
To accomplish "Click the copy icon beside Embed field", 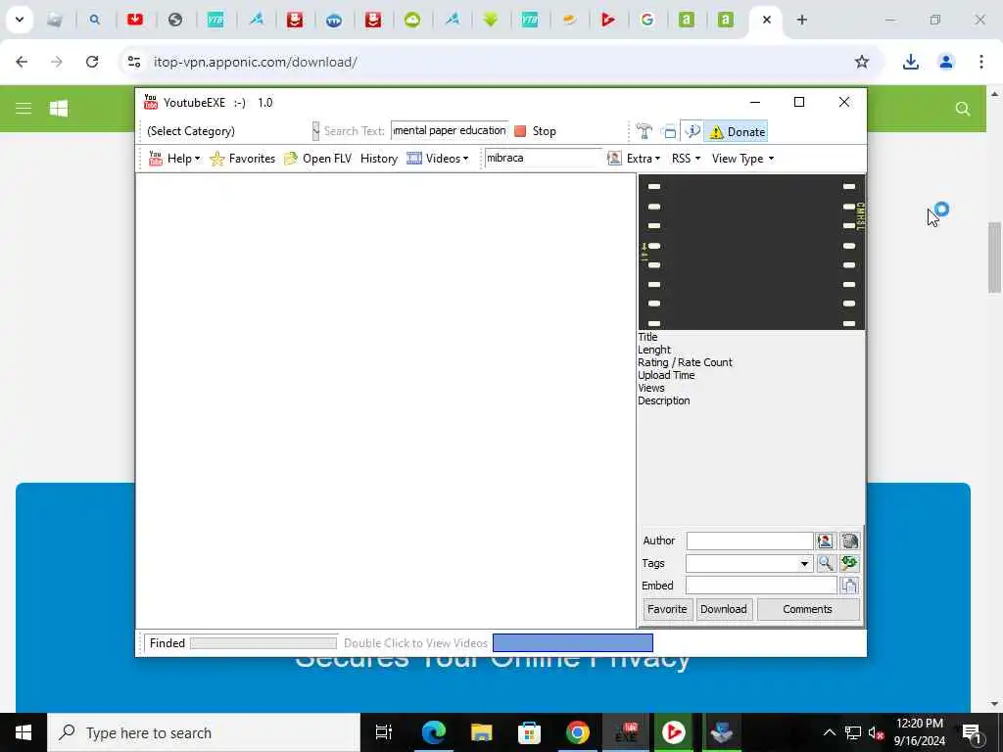I will tap(849, 586).
